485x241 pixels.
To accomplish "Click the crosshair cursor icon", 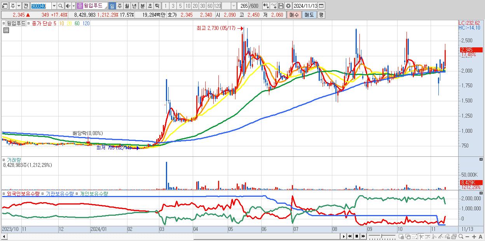I will tap(421, 237).
